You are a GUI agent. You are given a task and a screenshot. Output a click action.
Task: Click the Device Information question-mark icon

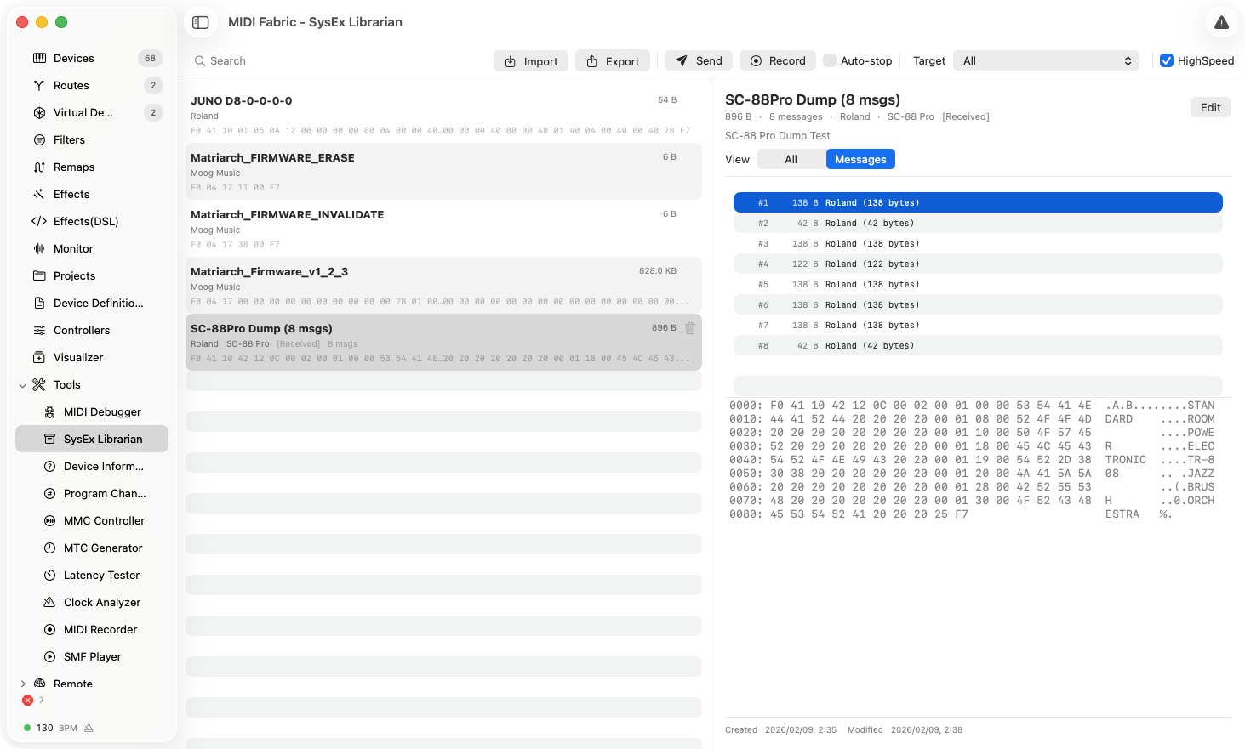coord(49,466)
